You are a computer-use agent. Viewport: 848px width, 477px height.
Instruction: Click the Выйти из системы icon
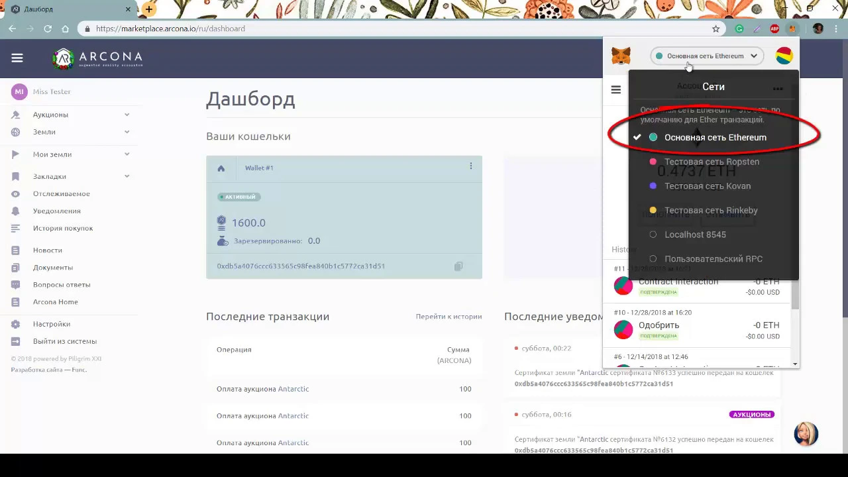(x=16, y=341)
